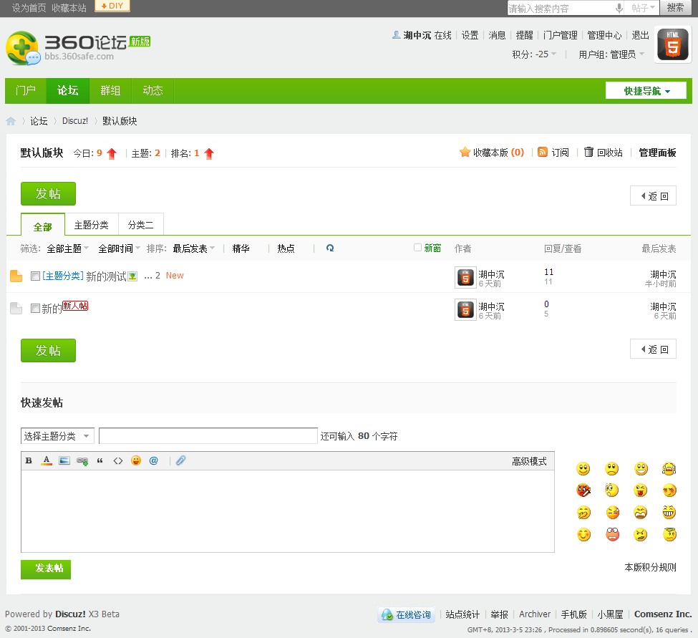Viewport: 698px width, 638px height.
Task: Select the 论坛 nav tab
Action: [x=68, y=91]
